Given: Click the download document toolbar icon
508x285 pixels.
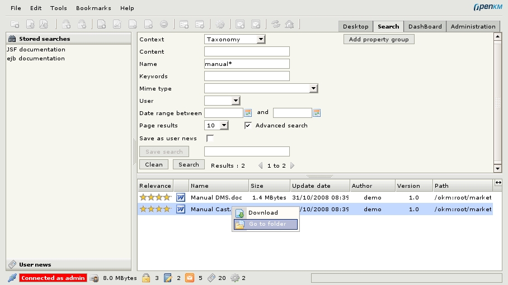Looking at the screenshot, I should pyautogui.click(x=30, y=24).
